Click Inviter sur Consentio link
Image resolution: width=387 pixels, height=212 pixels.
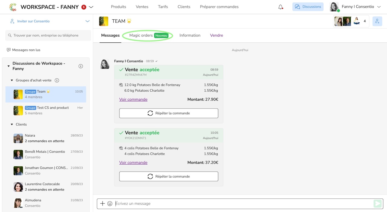[x=33, y=21]
